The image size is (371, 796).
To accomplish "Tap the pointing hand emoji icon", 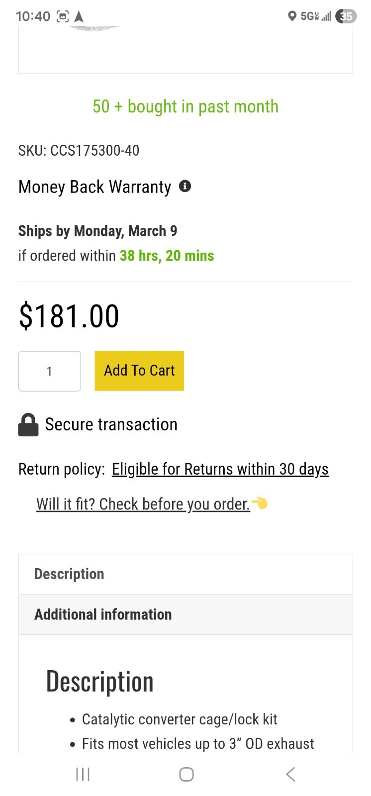I will (260, 503).
